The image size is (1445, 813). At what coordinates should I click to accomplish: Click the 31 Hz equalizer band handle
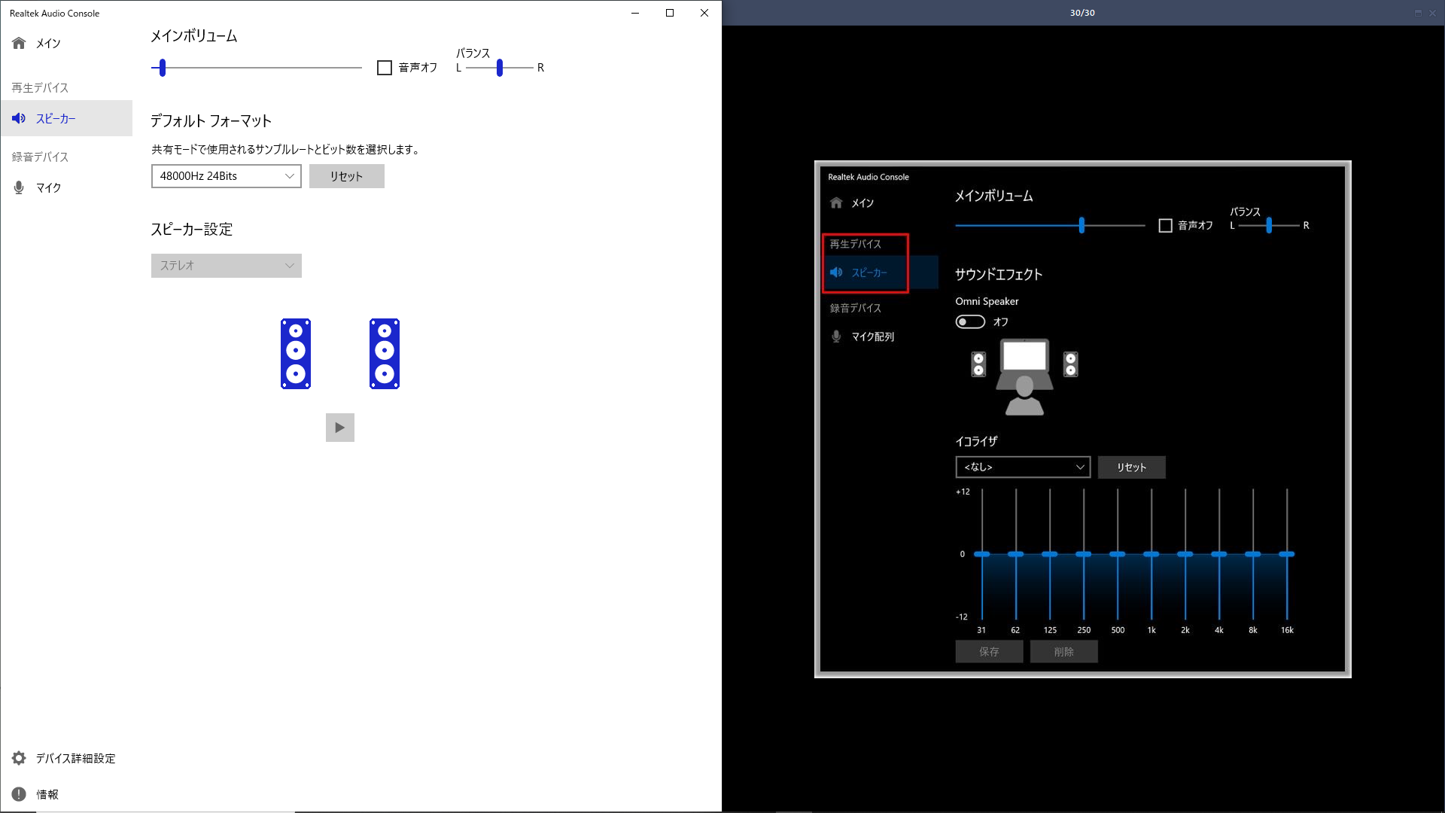[981, 554]
